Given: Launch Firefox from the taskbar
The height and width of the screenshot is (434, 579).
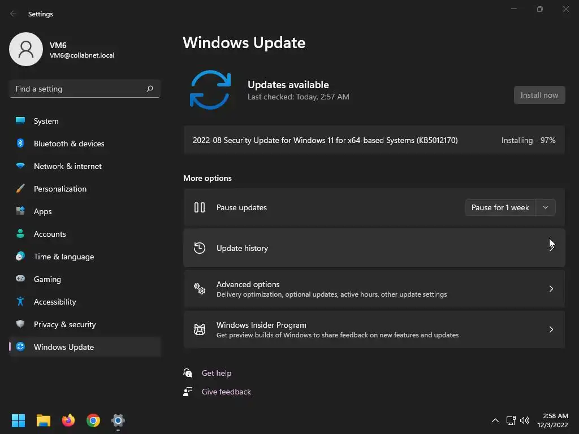Looking at the screenshot, I should pyautogui.click(x=68, y=420).
